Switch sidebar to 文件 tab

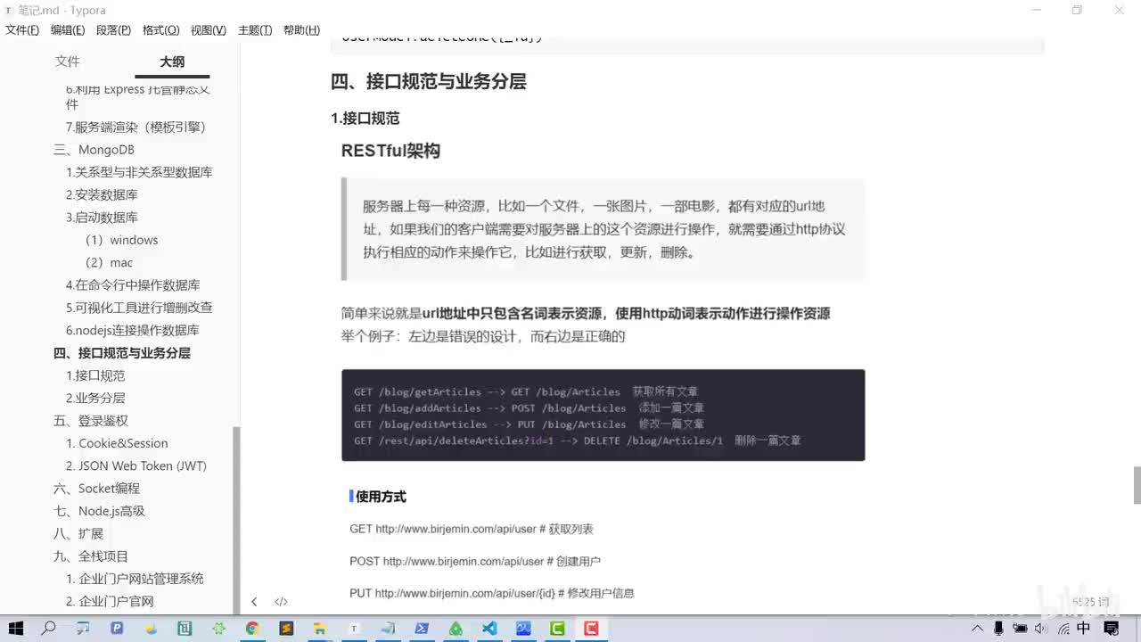pos(67,62)
